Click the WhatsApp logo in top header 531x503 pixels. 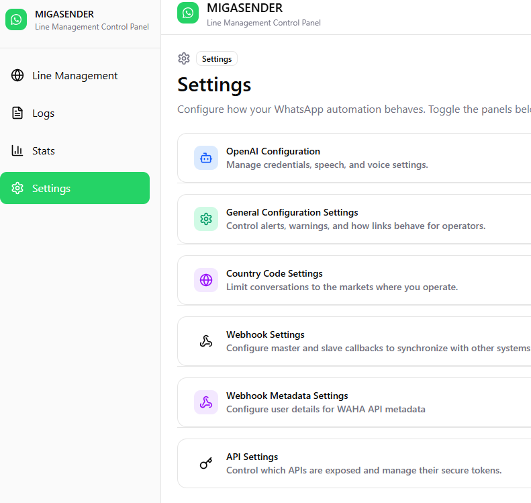188,13
